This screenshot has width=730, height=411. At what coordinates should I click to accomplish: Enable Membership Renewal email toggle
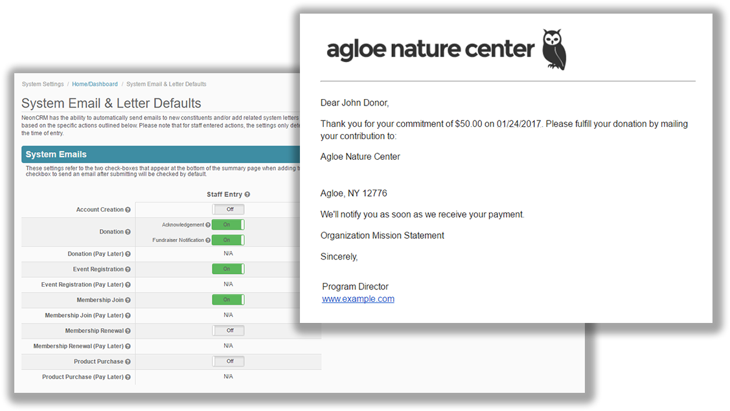click(228, 331)
